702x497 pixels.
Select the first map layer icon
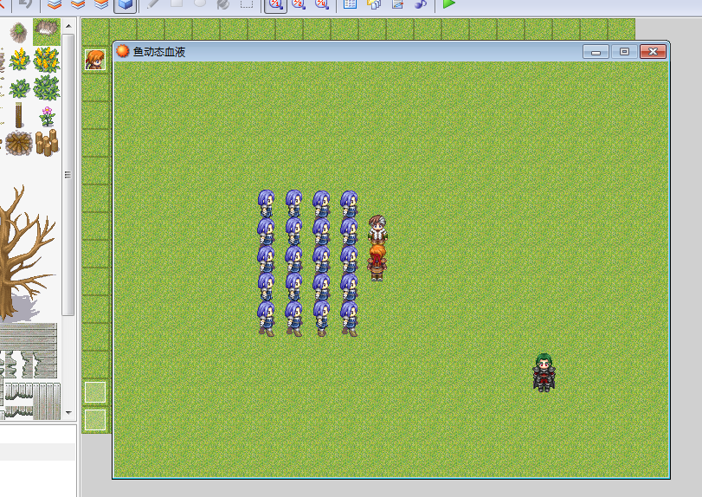(x=55, y=4)
